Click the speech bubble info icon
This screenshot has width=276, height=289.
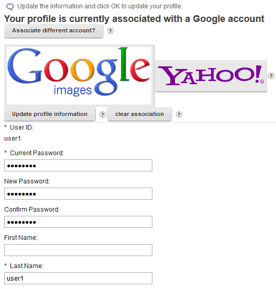10,7
